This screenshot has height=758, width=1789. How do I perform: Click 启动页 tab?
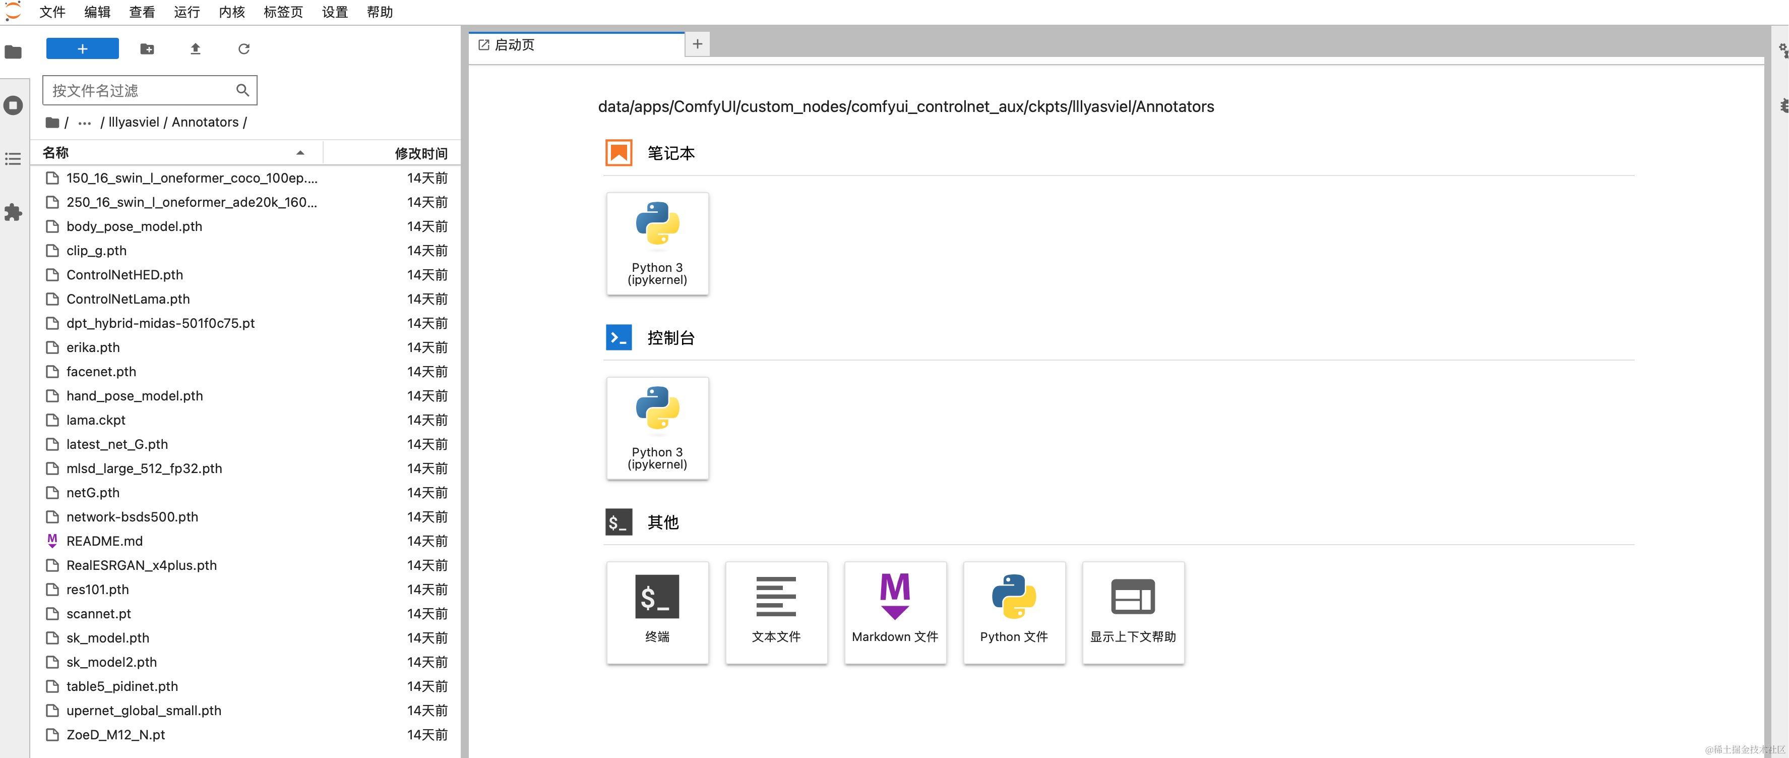(x=577, y=44)
